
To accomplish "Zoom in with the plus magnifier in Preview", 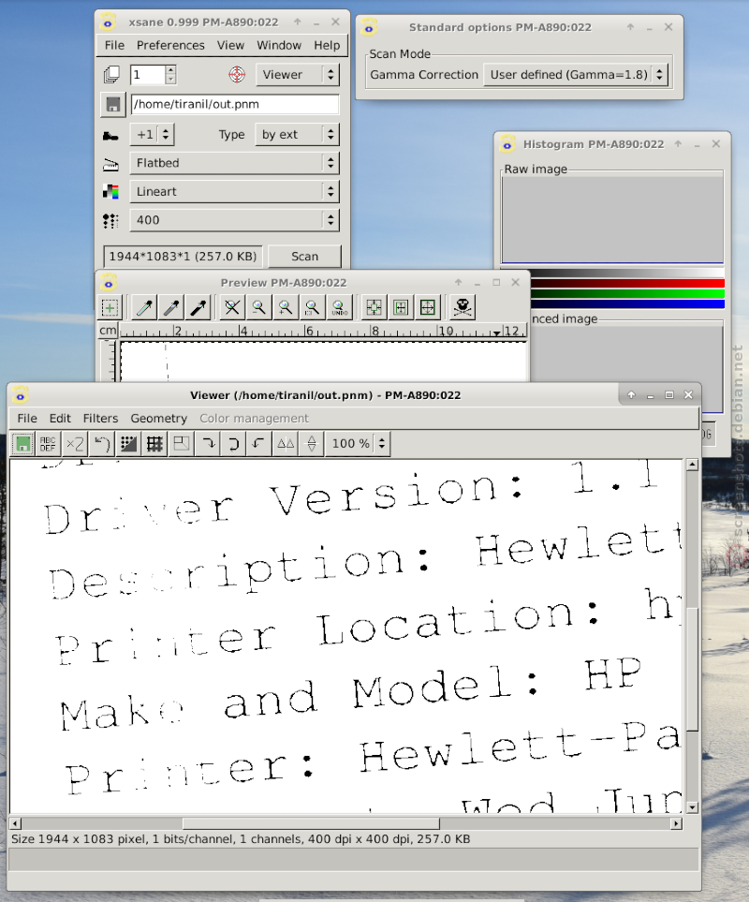I will tap(286, 308).
